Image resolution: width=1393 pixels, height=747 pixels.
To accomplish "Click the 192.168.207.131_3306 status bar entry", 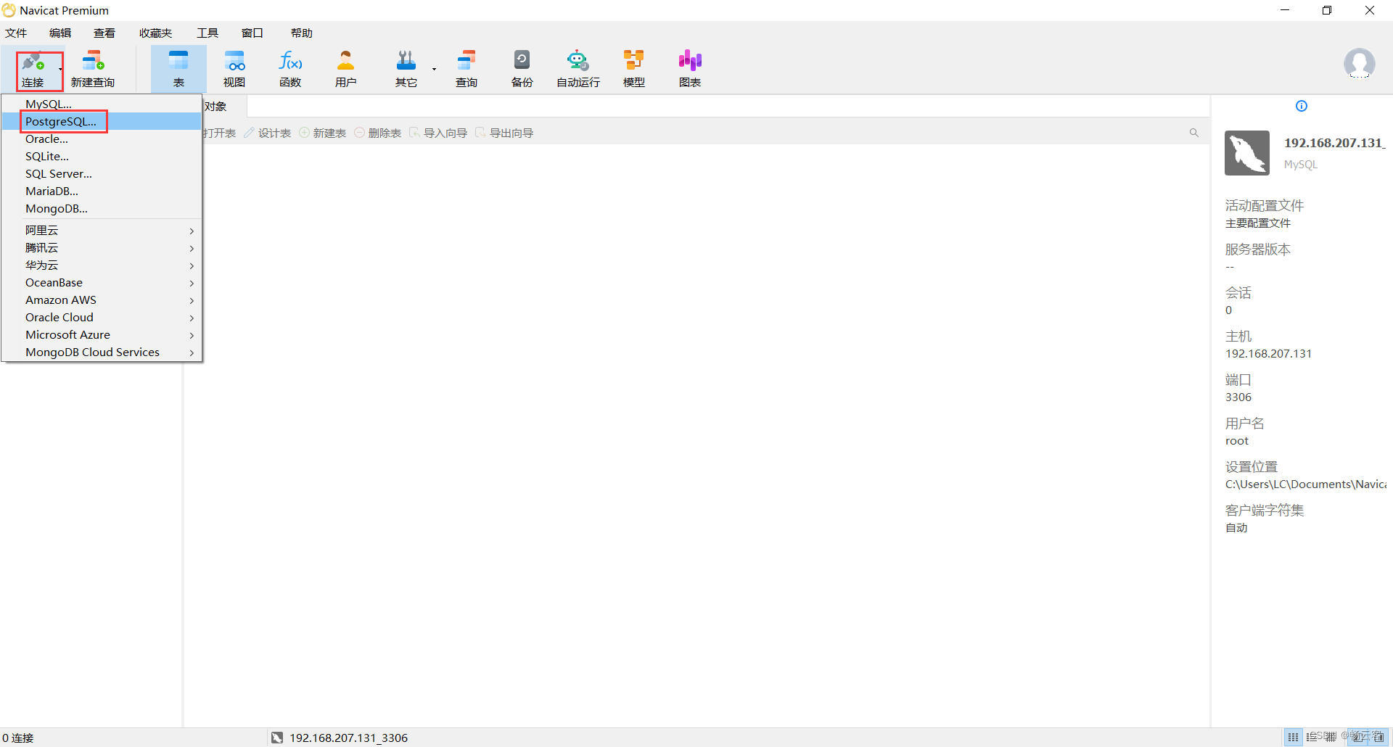I will 340,738.
